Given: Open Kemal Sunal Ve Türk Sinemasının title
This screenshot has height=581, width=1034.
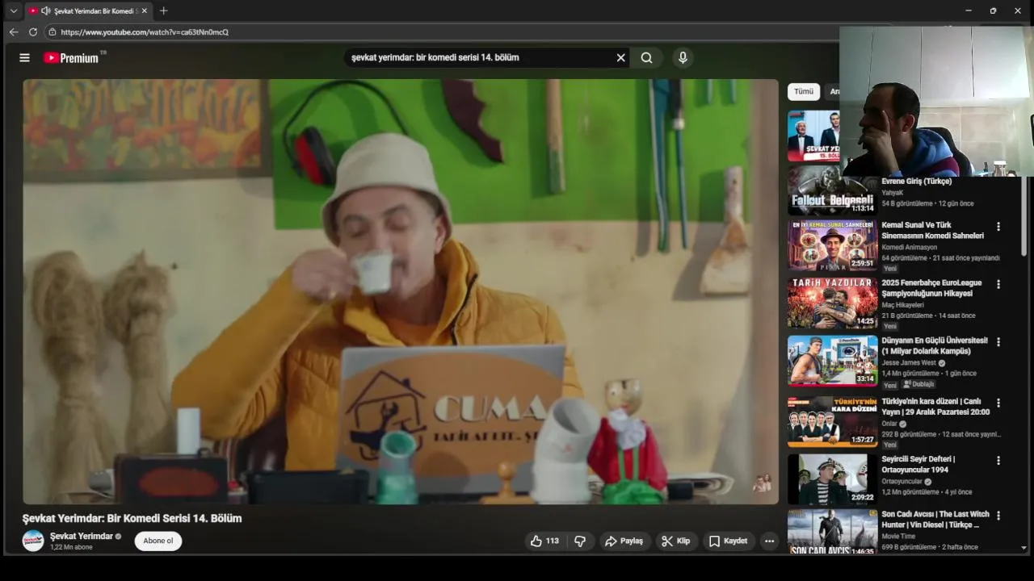Looking at the screenshot, I should [x=932, y=231].
